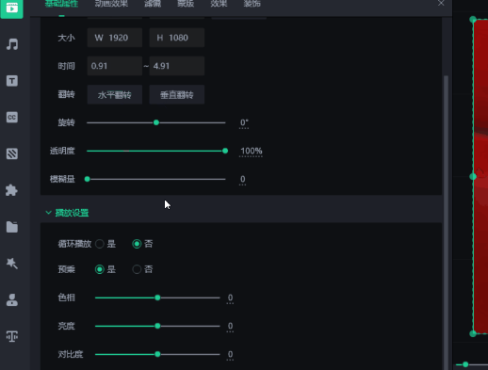Screen dimensions: 488x370
Task: Click the 水平翻转 button
Action: point(115,94)
